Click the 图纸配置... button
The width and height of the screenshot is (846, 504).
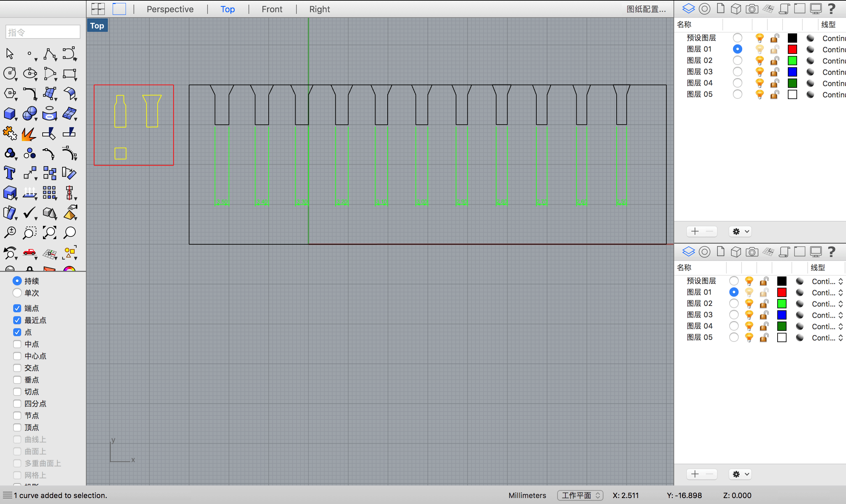pyautogui.click(x=646, y=9)
